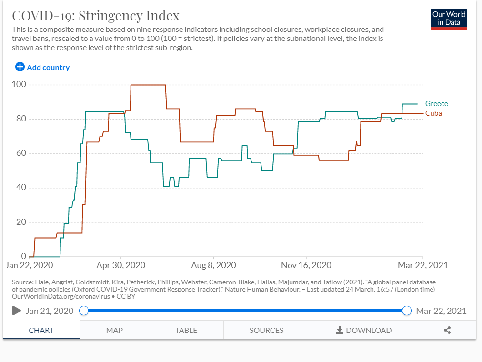
Task: Switch to the MAP tab
Action: (114, 330)
